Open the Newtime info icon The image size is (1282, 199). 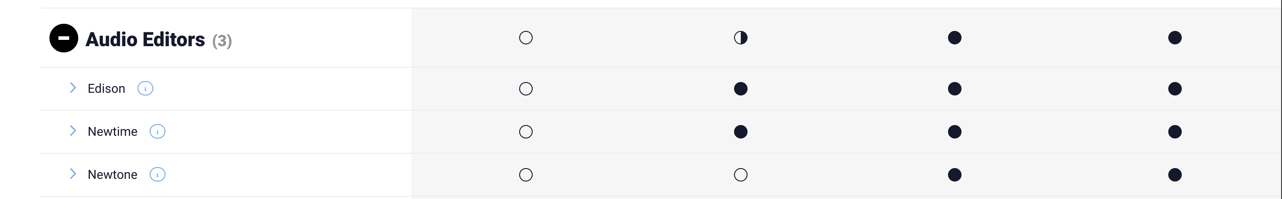[x=157, y=131]
